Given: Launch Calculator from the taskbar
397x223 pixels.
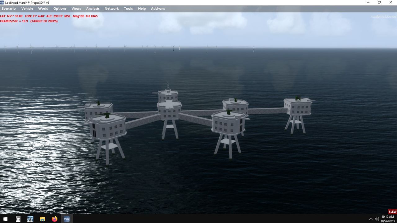Looking at the screenshot, I should (x=18, y=219).
